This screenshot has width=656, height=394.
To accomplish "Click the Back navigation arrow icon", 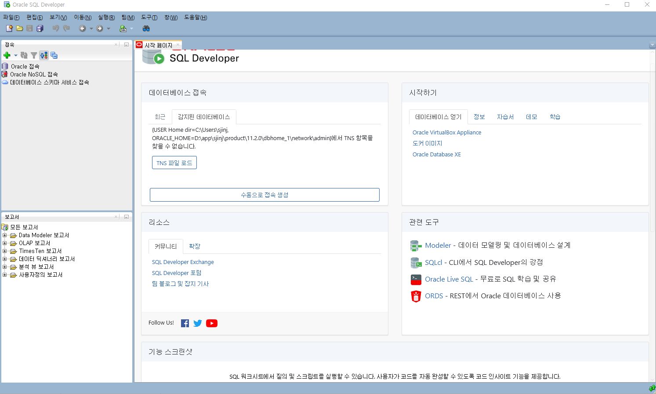I will click(82, 29).
